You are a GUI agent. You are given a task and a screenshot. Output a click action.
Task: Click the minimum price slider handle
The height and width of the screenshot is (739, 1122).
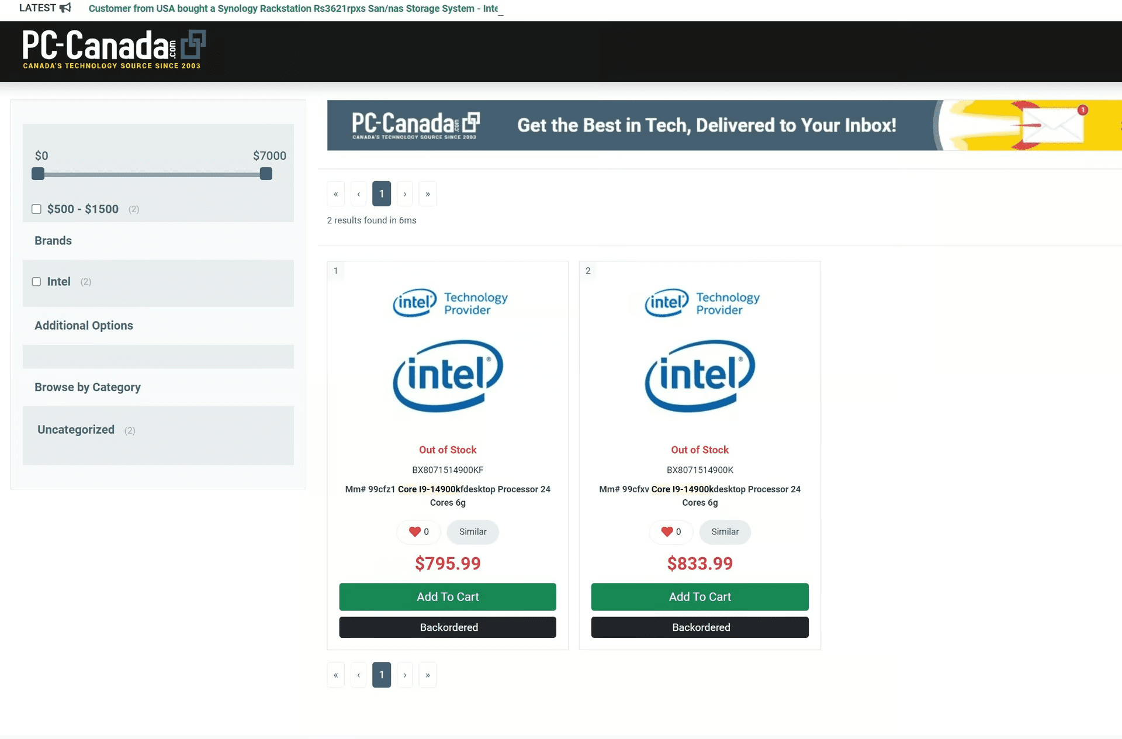tap(38, 174)
